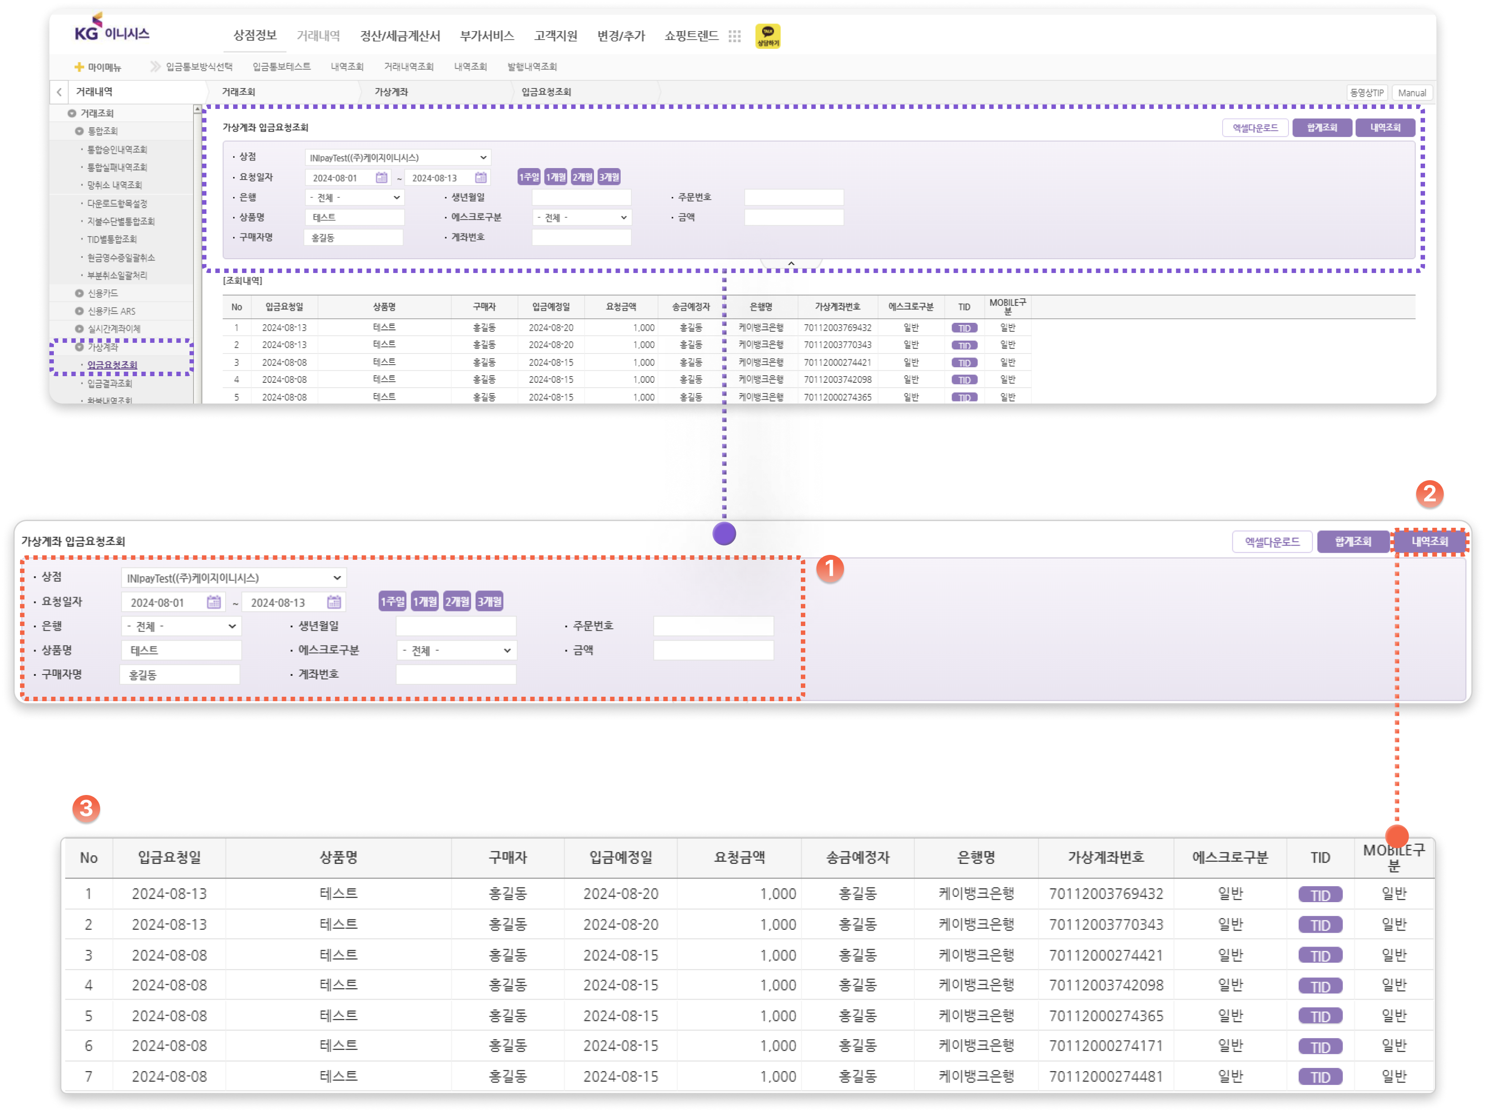Open the 상점 dropdown in enlarged search panel
The width and height of the screenshot is (1486, 1112).
coord(234,578)
